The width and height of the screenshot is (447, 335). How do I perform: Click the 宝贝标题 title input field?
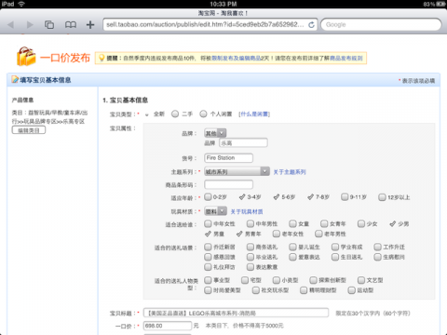[x=236, y=313]
